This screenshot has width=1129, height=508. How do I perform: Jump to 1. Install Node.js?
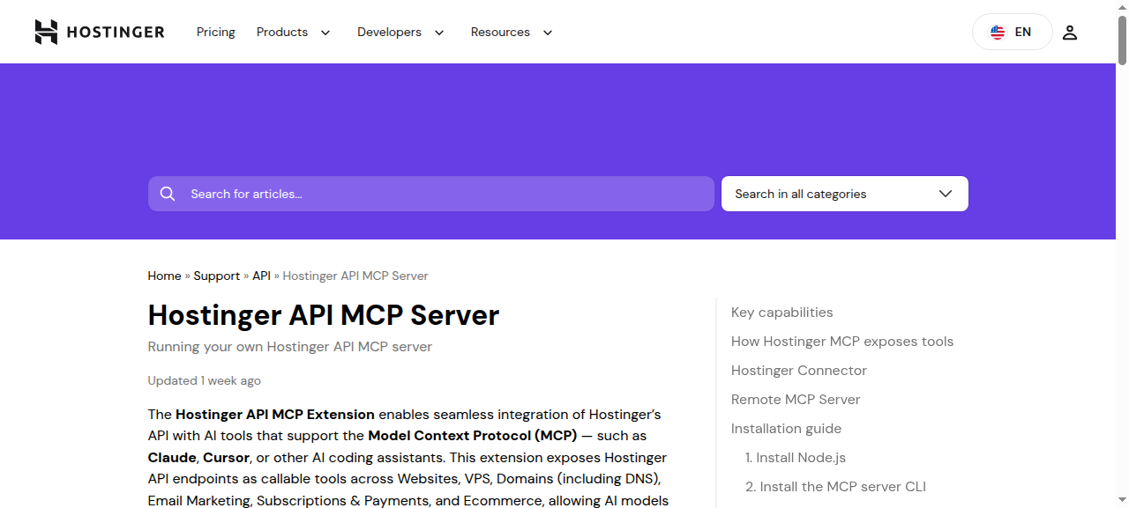[x=796, y=458]
